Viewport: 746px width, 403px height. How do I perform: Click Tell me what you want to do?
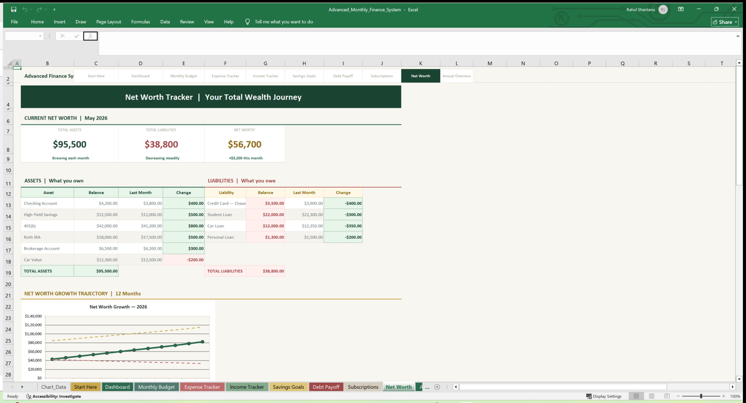[284, 22]
